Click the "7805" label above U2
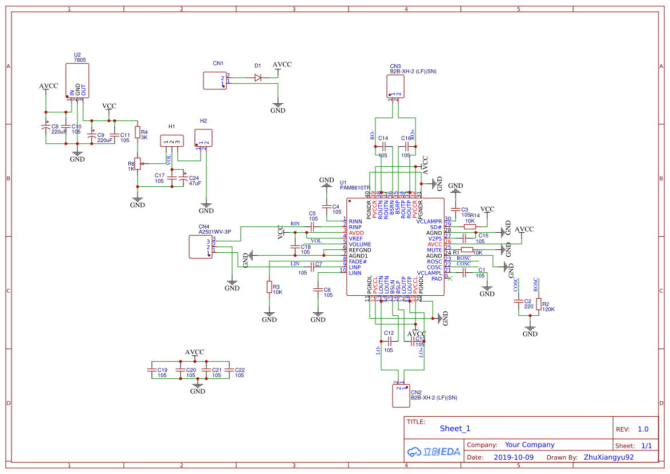This screenshot has height=474, width=670. [x=80, y=60]
